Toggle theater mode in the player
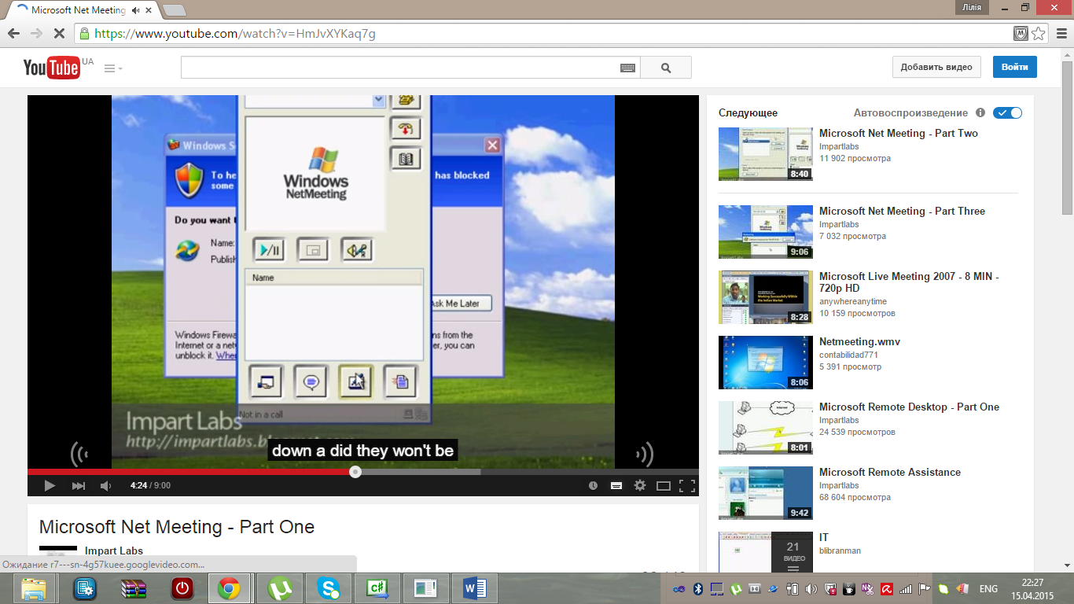Screen dimensions: 1074x604 664,486
